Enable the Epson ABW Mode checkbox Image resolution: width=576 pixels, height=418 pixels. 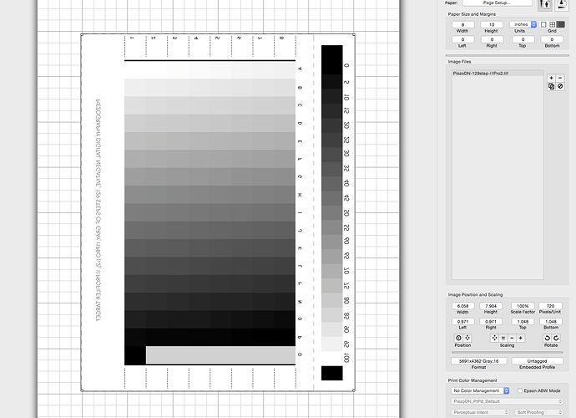coord(520,390)
